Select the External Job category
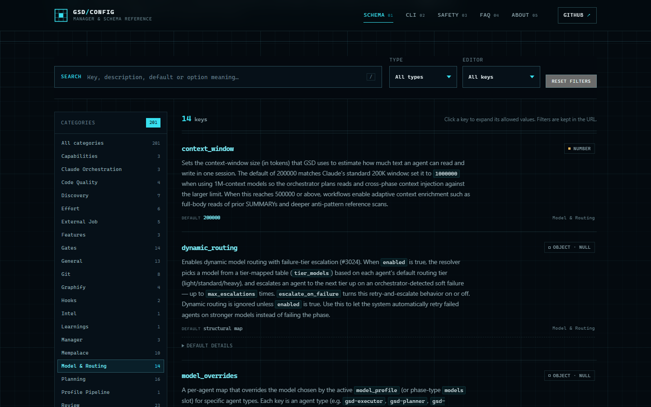The height and width of the screenshot is (407, 651). (111, 222)
